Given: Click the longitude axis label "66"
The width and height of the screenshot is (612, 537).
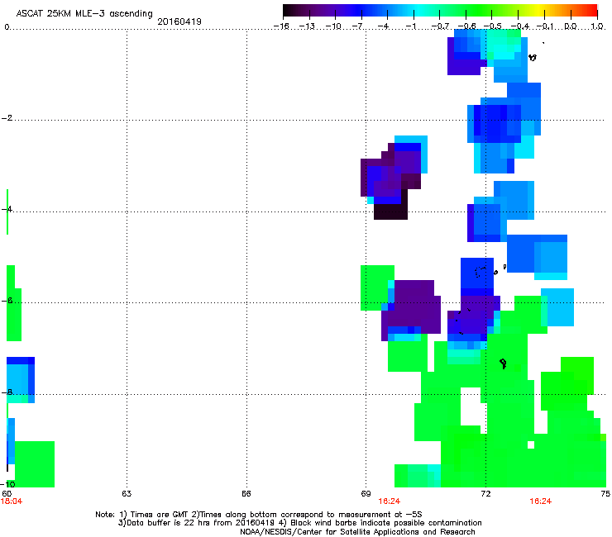Looking at the screenshot, I should click(246, 494).
